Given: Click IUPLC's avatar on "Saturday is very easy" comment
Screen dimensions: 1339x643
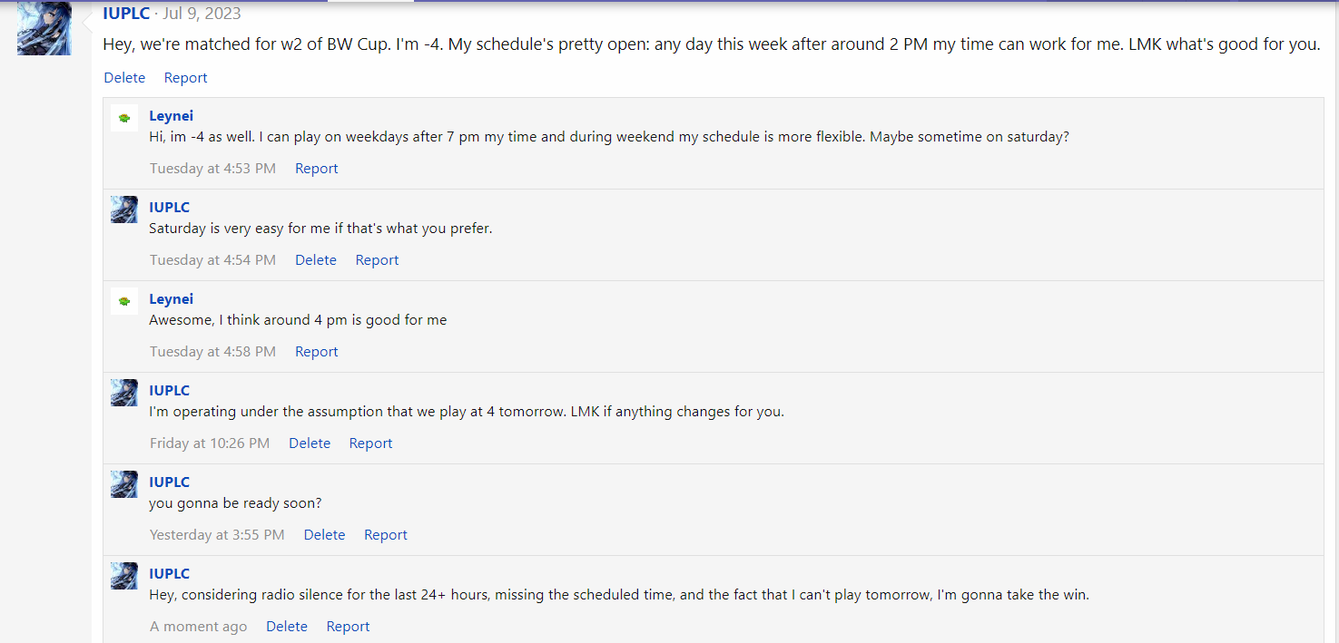Looking at the screenshot, I should [x=124, y=209].
